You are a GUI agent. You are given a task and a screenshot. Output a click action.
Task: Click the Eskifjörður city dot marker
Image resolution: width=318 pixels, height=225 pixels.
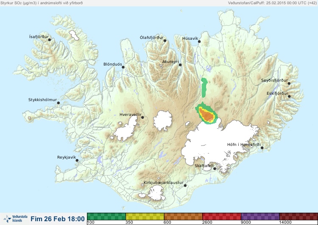(x=289, y=96)
